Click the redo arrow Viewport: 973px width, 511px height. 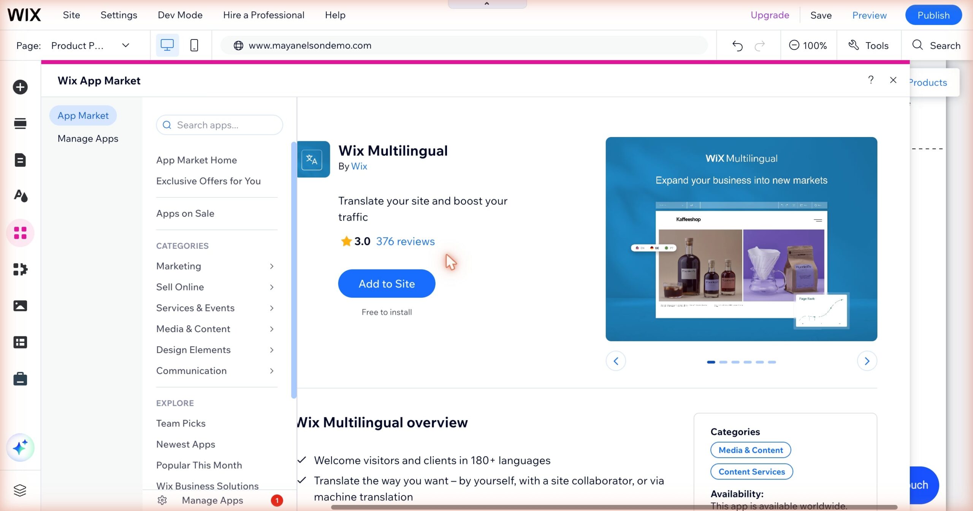click(x=759, y=46)
